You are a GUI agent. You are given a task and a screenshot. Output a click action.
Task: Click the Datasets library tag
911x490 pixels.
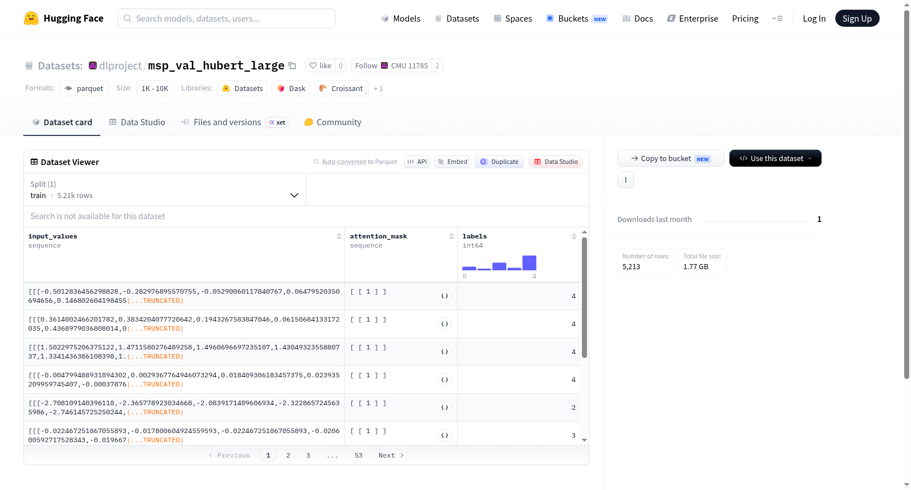(243, 88)
